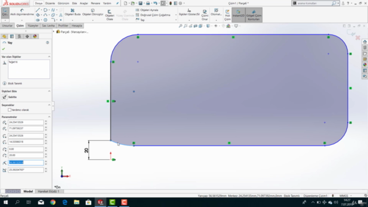Image resolution: width=368 pixels, height=207 pixels.
Task: Switch to the Unsurlar tab
Action: 7,25
